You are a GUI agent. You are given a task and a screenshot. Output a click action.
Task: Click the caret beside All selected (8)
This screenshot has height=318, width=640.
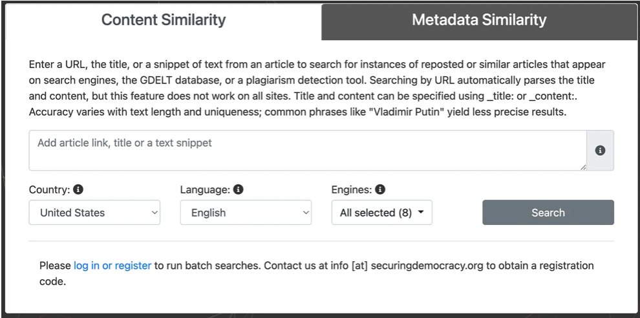point(421,213)
